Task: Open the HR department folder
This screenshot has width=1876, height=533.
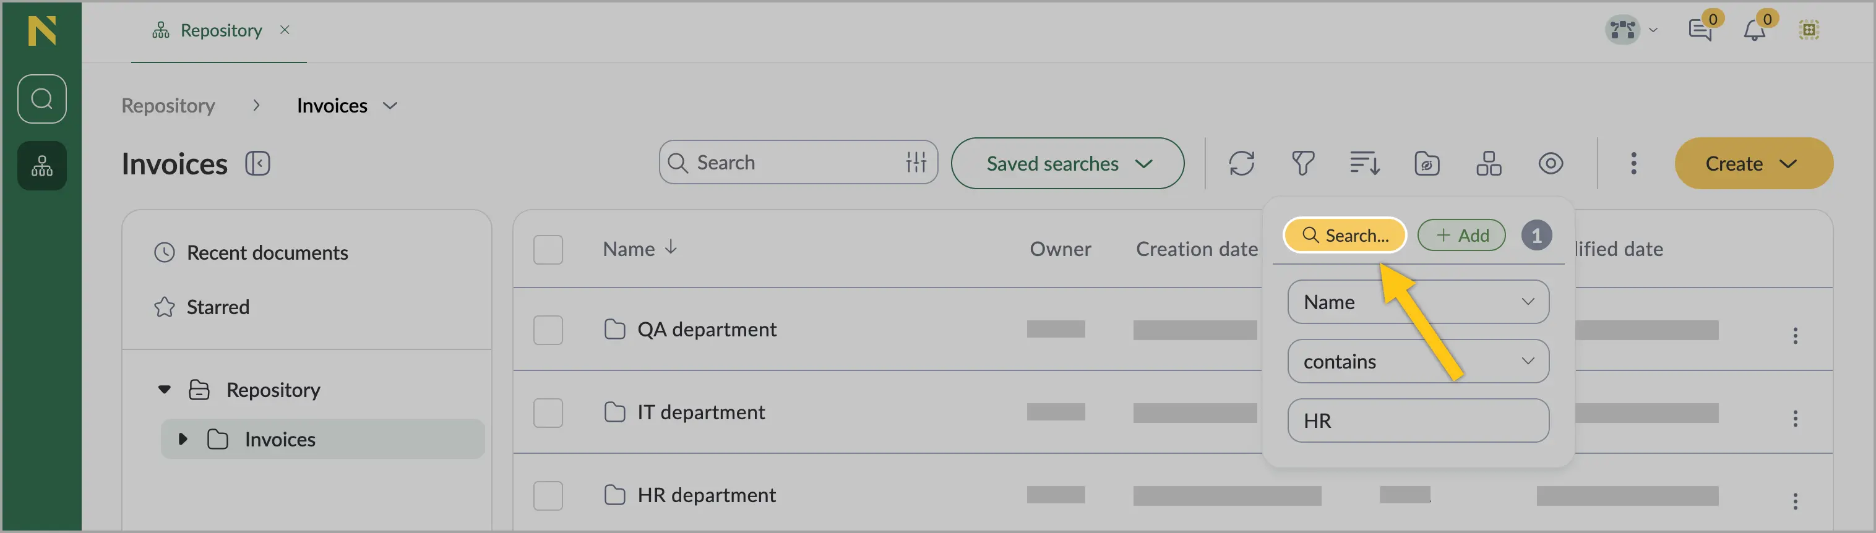Action: click(x=707, y=496)
